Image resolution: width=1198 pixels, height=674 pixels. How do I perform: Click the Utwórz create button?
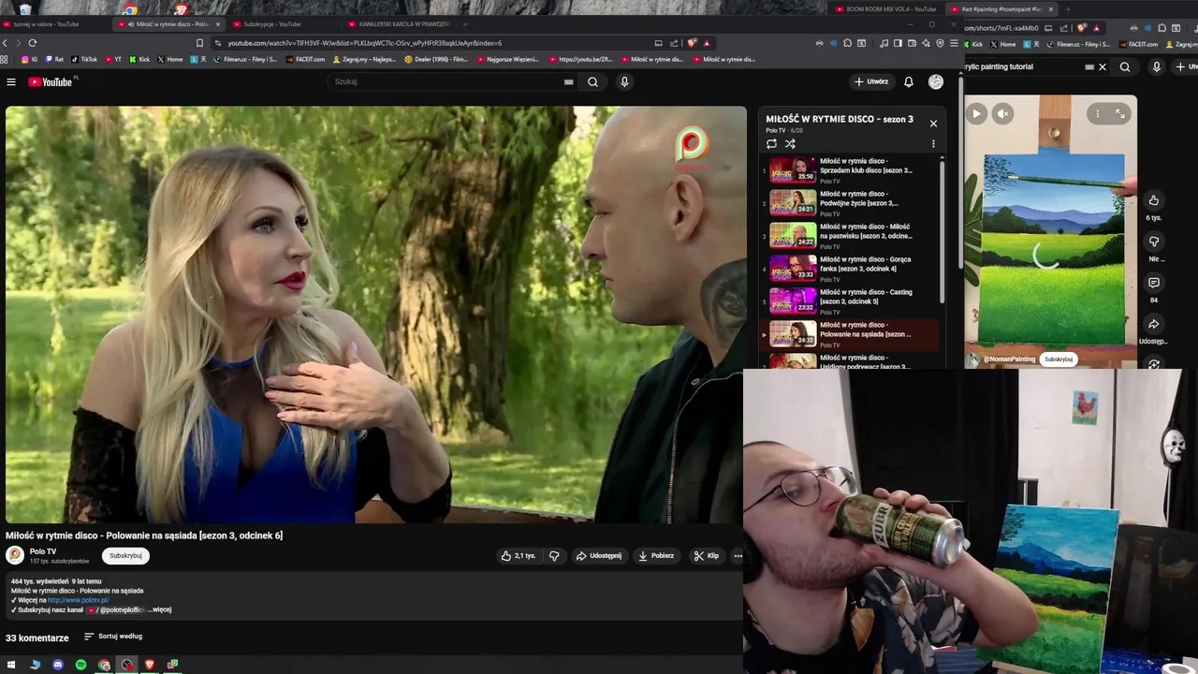(x=870, y=82)
